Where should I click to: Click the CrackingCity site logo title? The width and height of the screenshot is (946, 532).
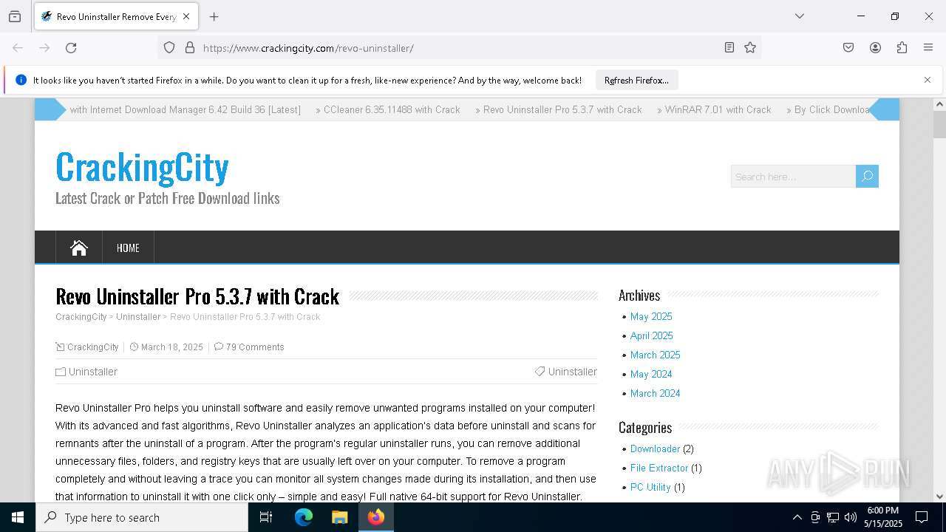tap(142, 166)
